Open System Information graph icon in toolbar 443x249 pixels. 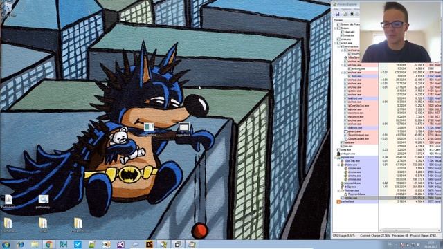(352, 14)
